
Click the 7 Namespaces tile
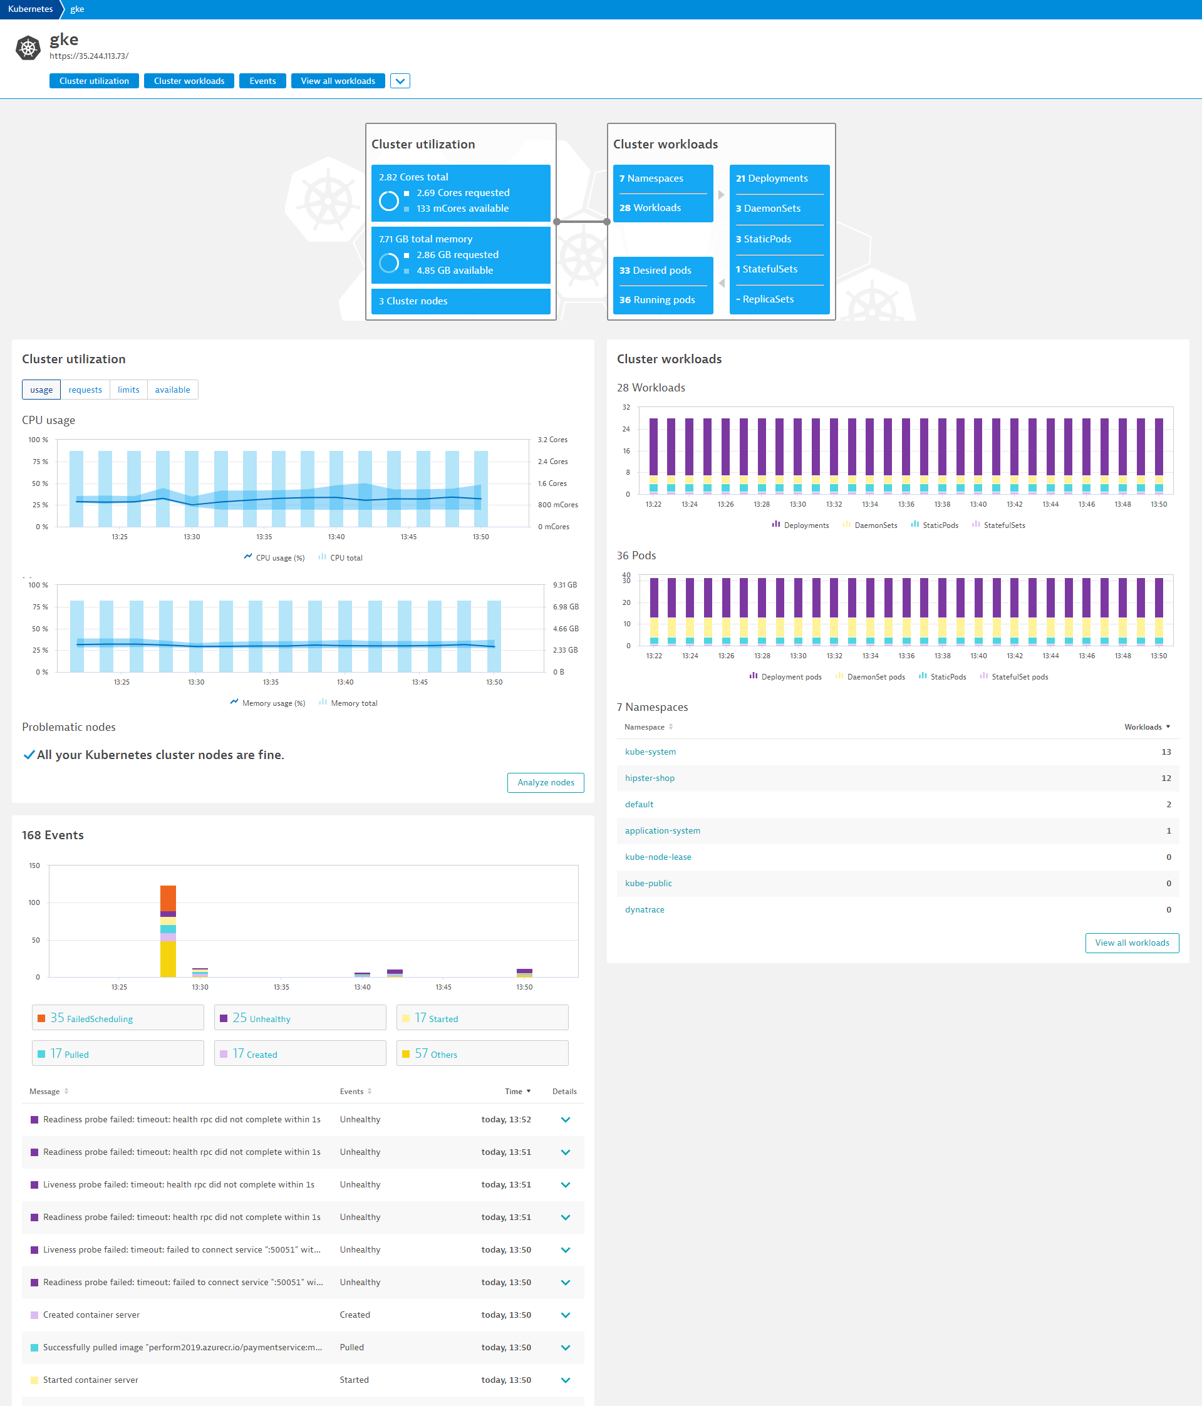point(663,178)
